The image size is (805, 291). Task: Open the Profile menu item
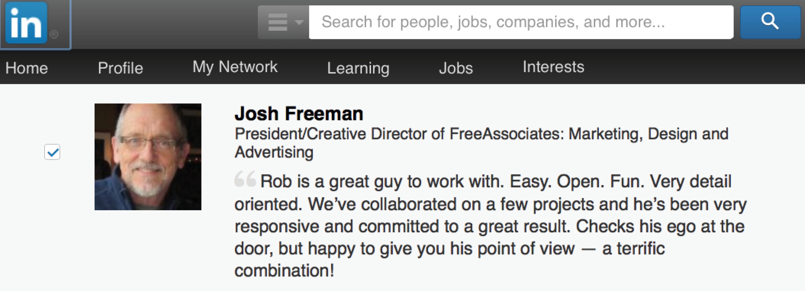tap(120, 68)
